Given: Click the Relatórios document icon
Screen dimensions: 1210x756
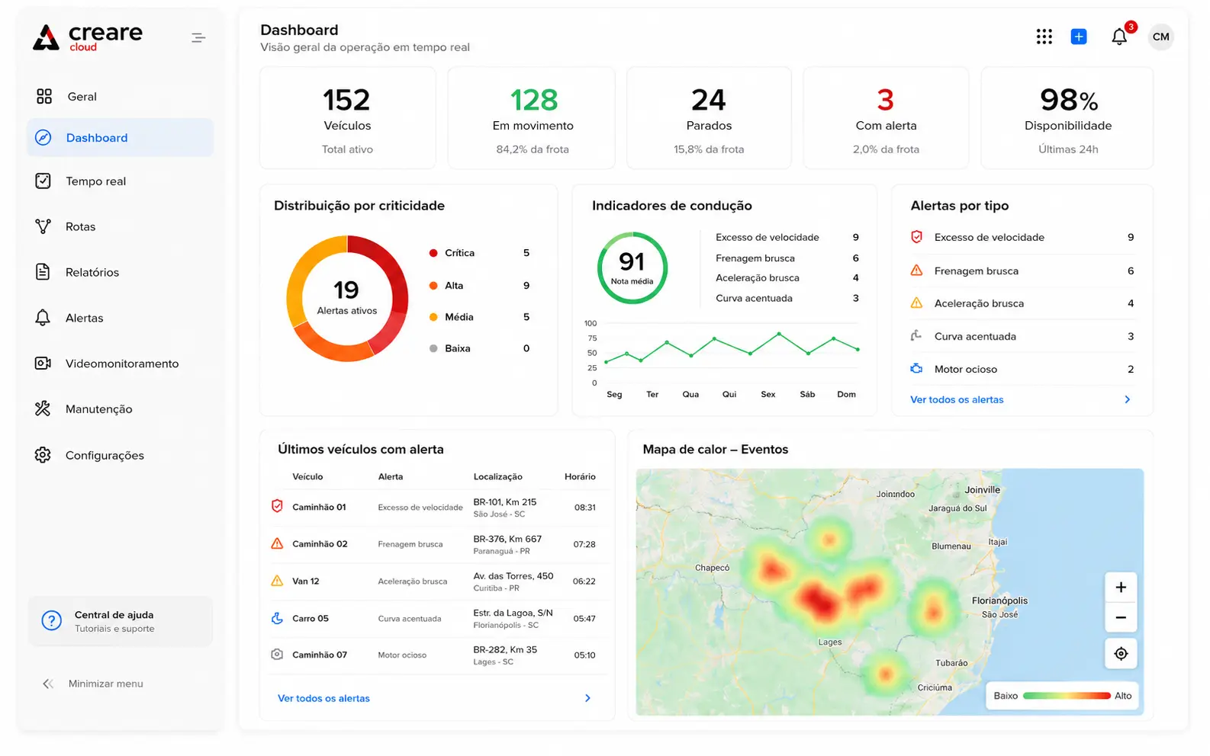Looking at the screenshot, I should pyautogui.click(x=43, y=272).
